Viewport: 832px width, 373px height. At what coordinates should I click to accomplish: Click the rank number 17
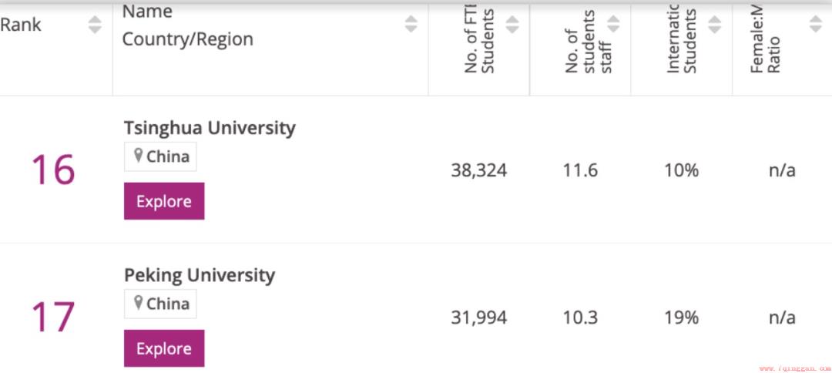coord(53,318)
